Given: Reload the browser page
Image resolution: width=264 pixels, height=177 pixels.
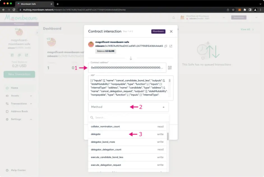Looking at the screenshot, I should click(14, 10).
